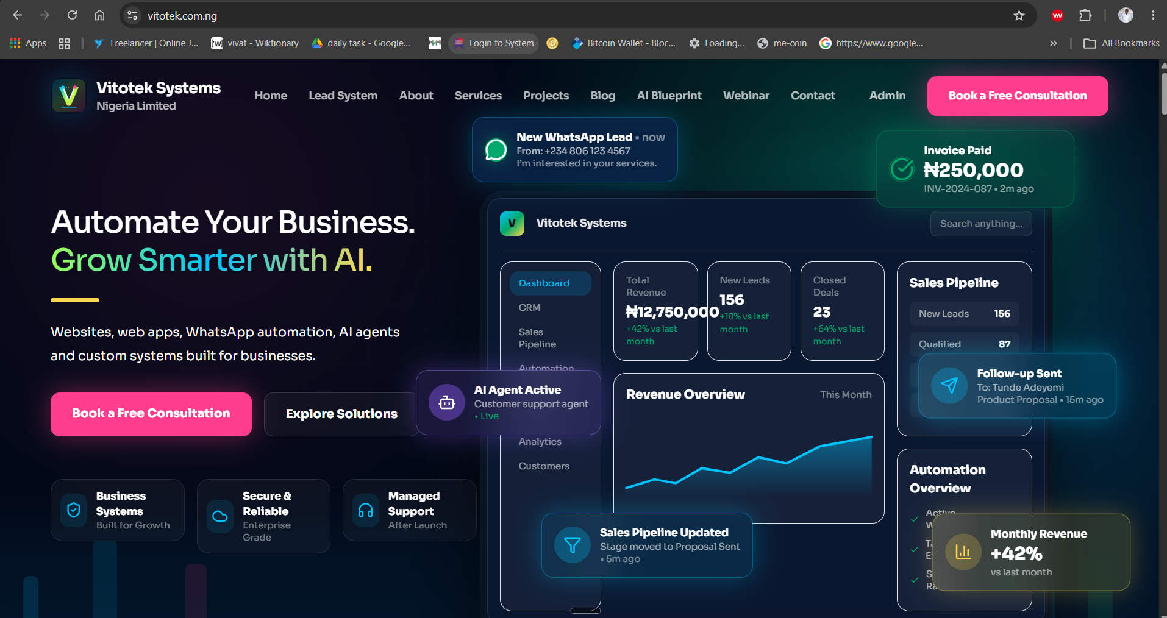Click hero Book a Free Consultation button
1167x618 pixels.
[x=151, y=414]
